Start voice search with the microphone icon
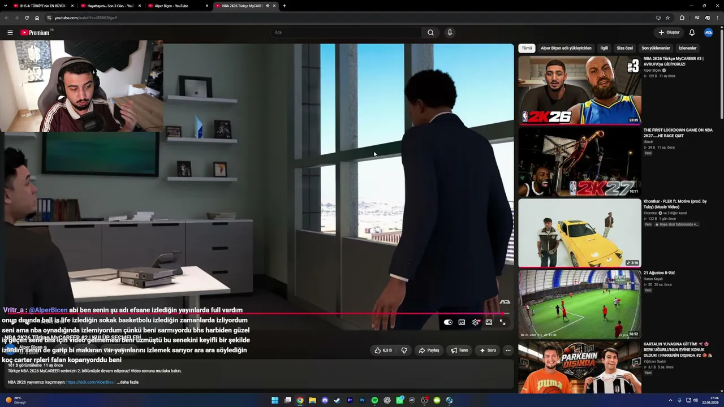Viewport: 724px width, 407px height. (x=450, y=32)
